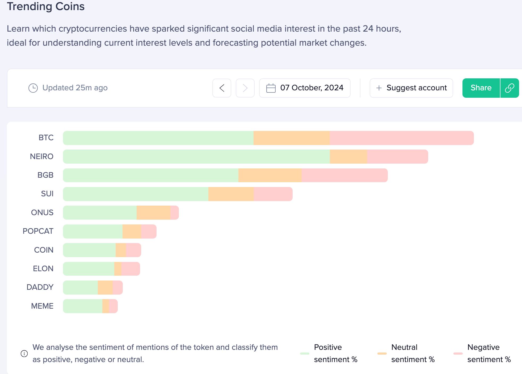Toggle Negative sentiment % legend
The height and width of the screenshot is (374, 522).
482,353
